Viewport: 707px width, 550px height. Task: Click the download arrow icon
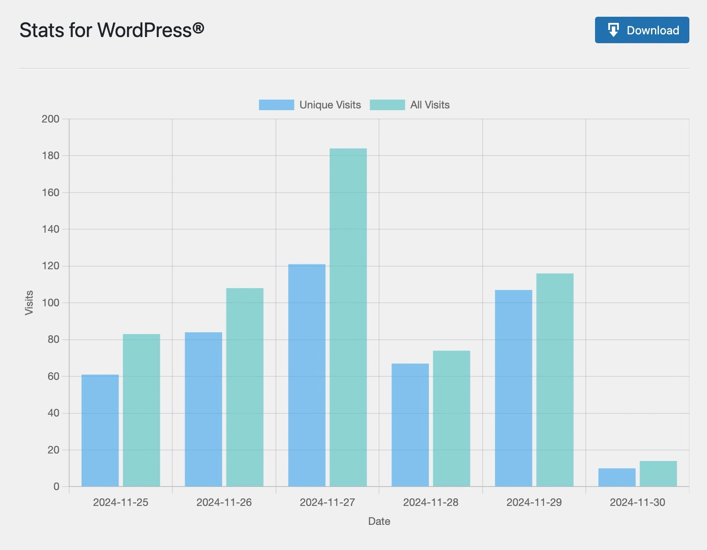tap(613, 30)
